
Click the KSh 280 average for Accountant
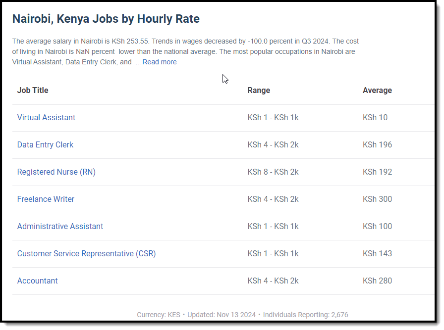[377, 281]
